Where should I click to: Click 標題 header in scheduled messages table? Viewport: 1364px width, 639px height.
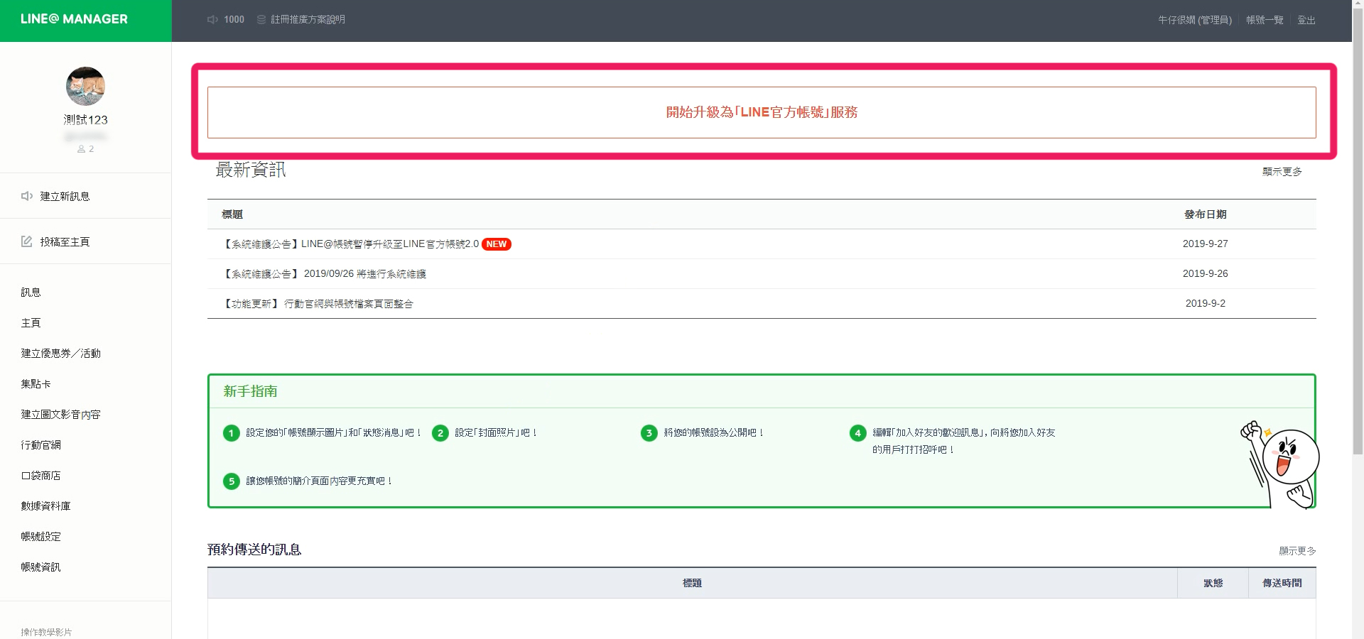(692, 583)
